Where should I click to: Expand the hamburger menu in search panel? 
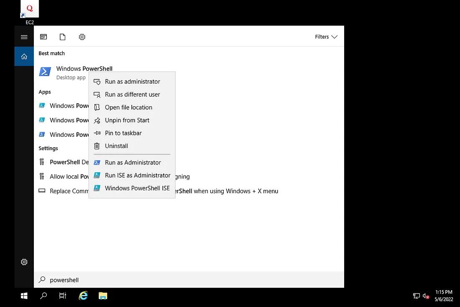[24, 37]
